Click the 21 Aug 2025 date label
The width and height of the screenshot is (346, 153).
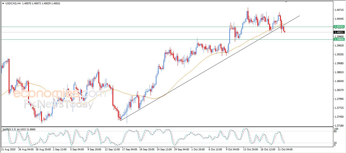pos(9,149)
